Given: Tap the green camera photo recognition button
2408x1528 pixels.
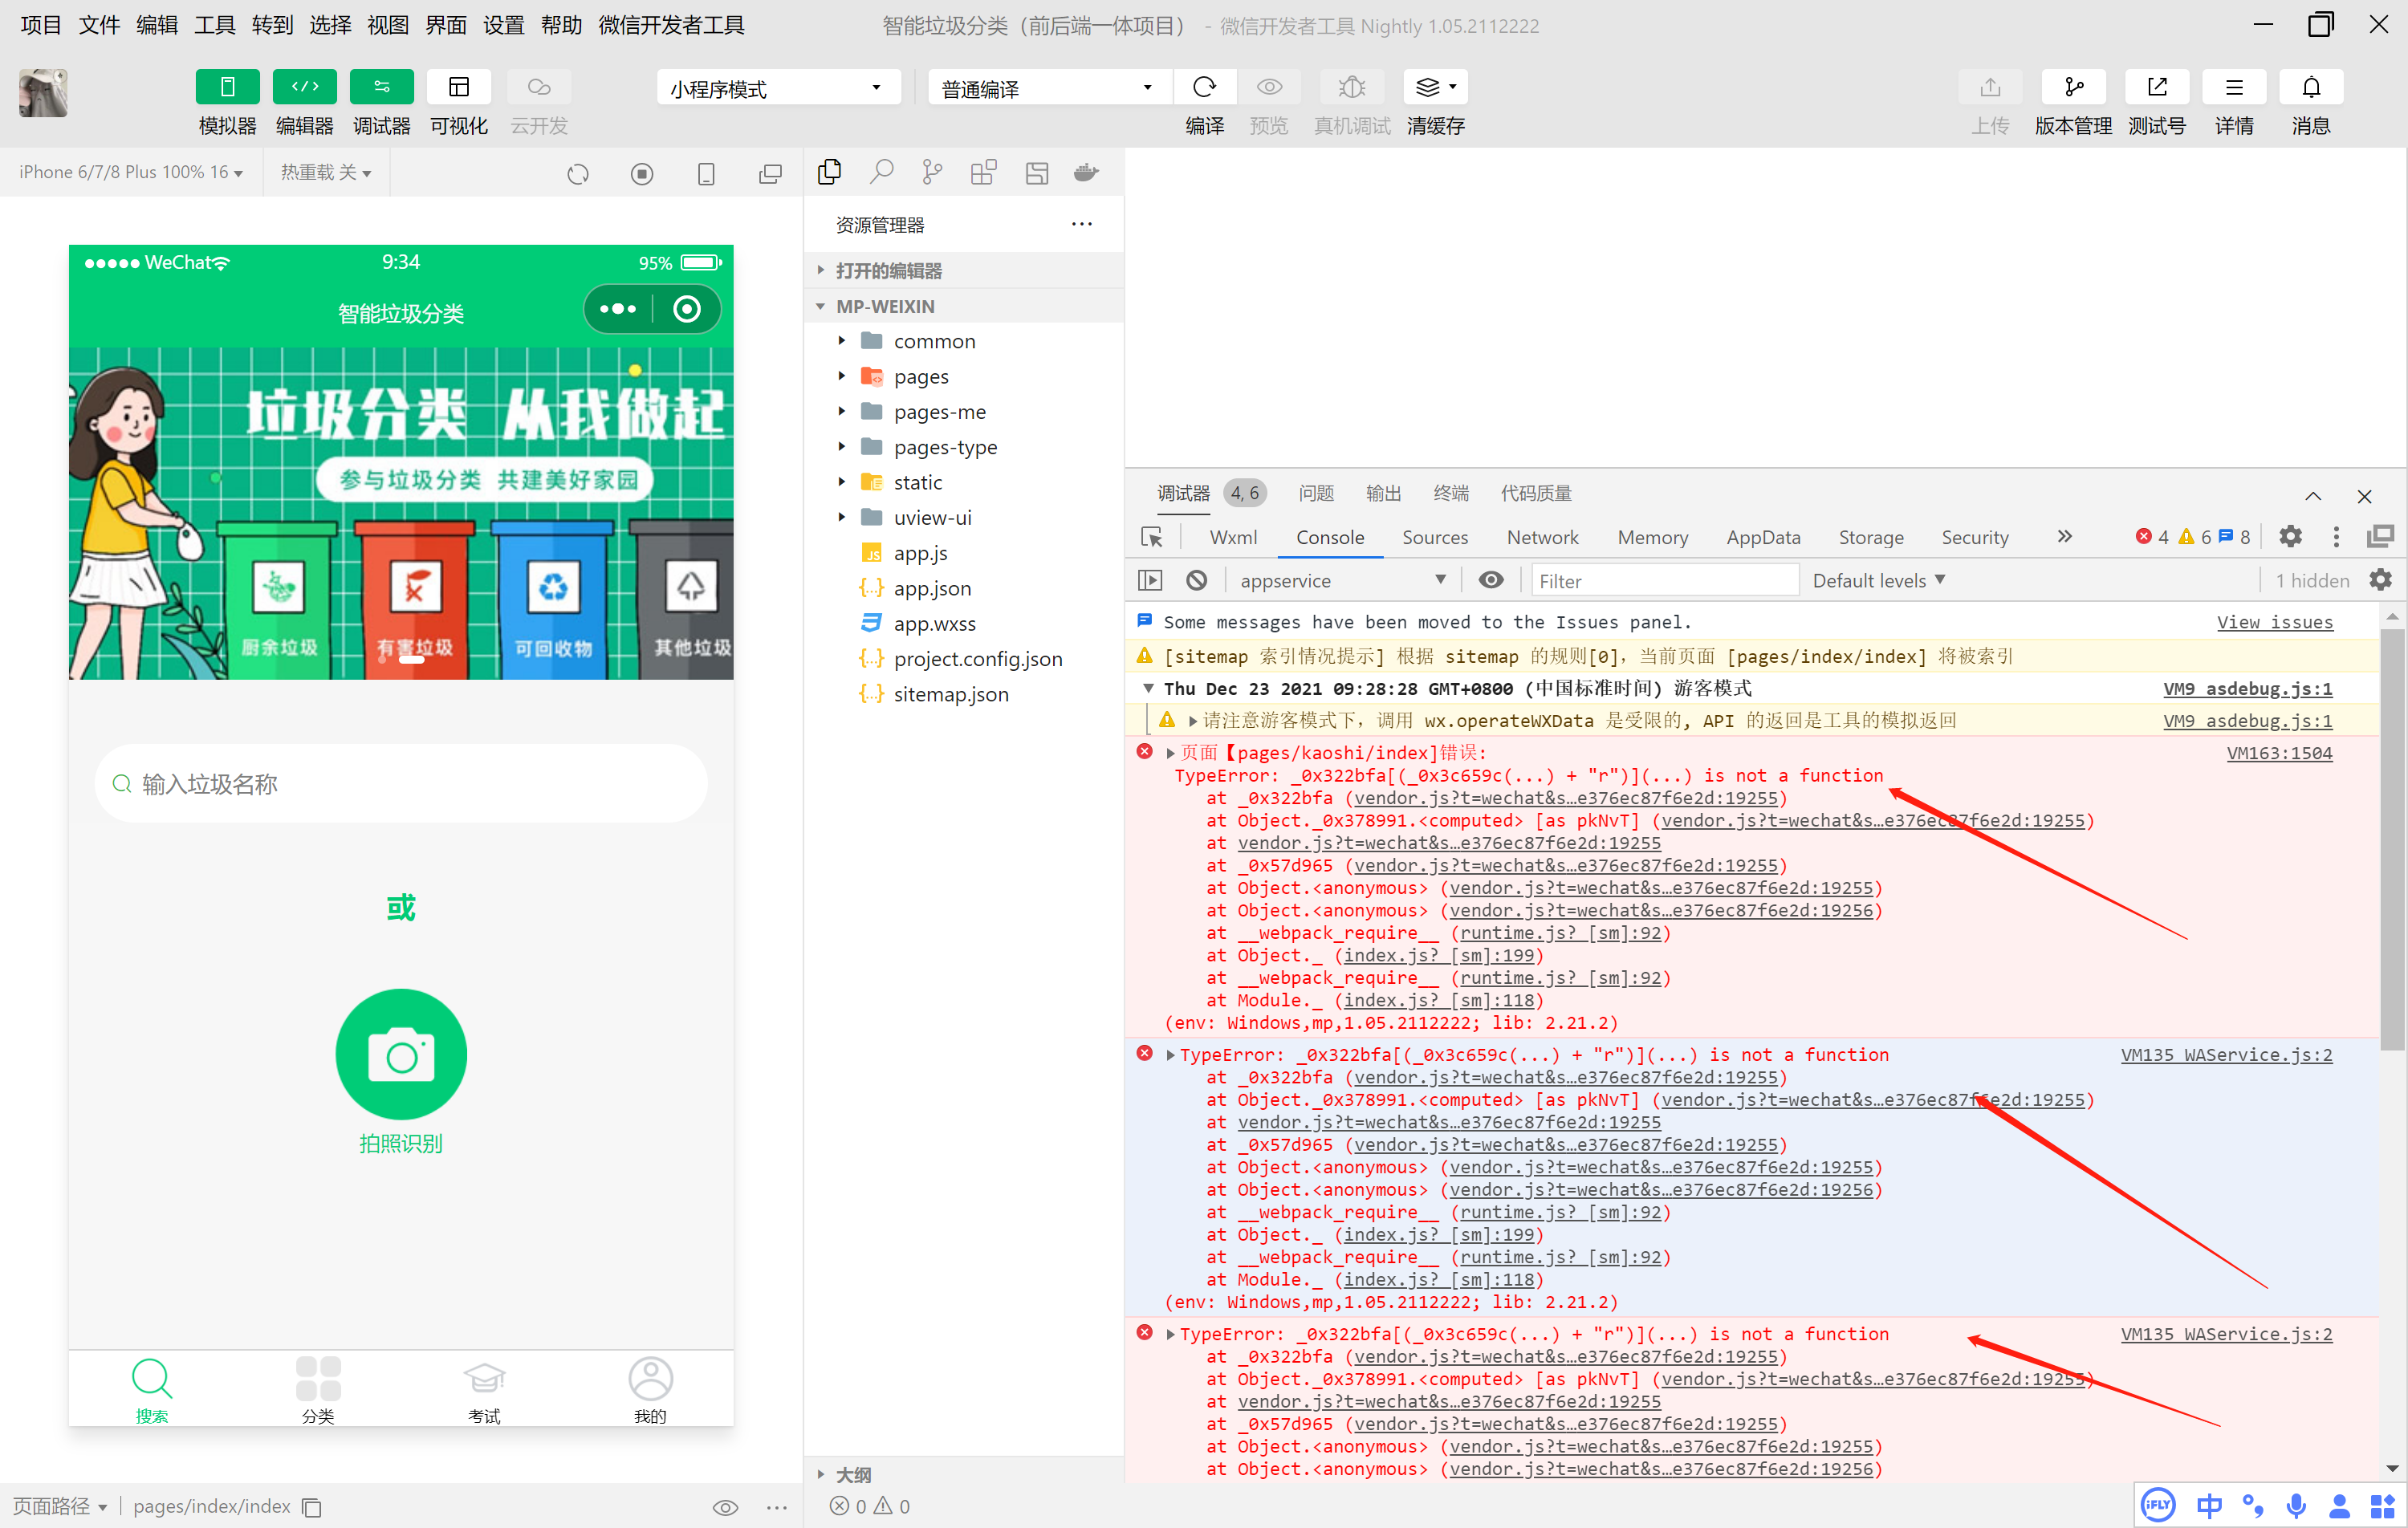Looking at the screenshot, I should (x=401, y=1054).
